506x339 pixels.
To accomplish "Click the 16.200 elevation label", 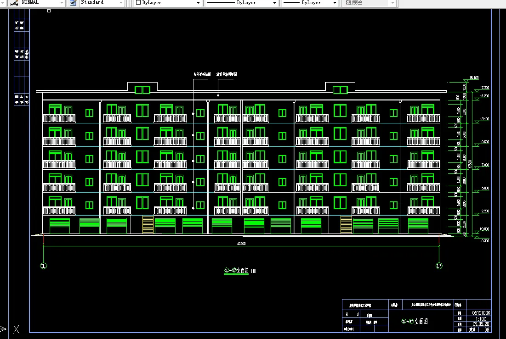I will (484, 96).
